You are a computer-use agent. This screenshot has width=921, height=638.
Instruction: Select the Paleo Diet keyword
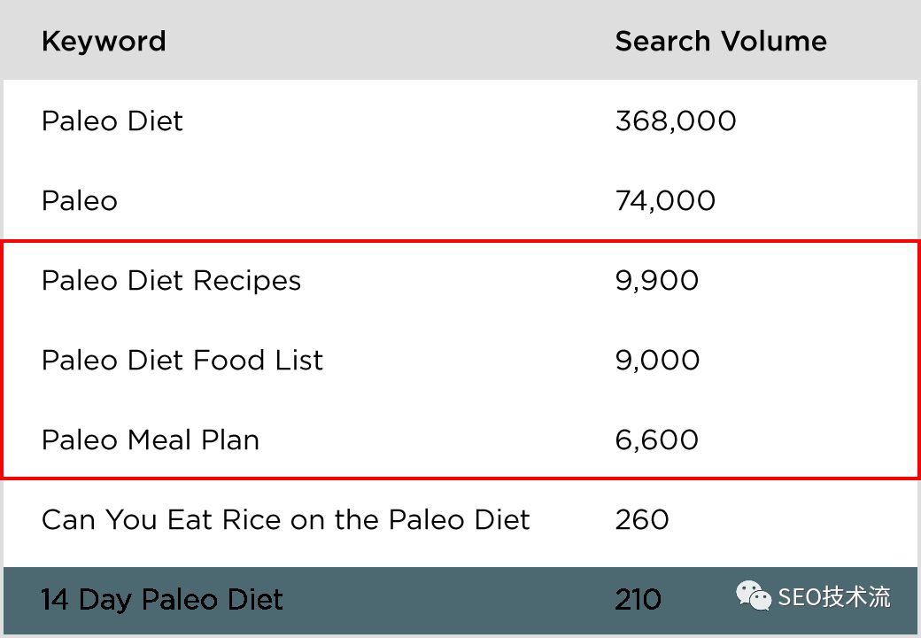click(112, 121)
